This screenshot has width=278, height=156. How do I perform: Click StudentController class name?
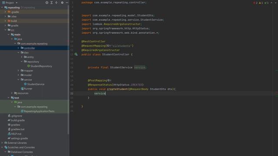coord(116,55)
